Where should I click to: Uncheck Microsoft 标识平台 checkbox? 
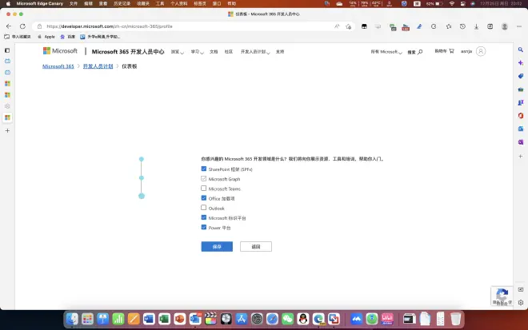[204, 217]
